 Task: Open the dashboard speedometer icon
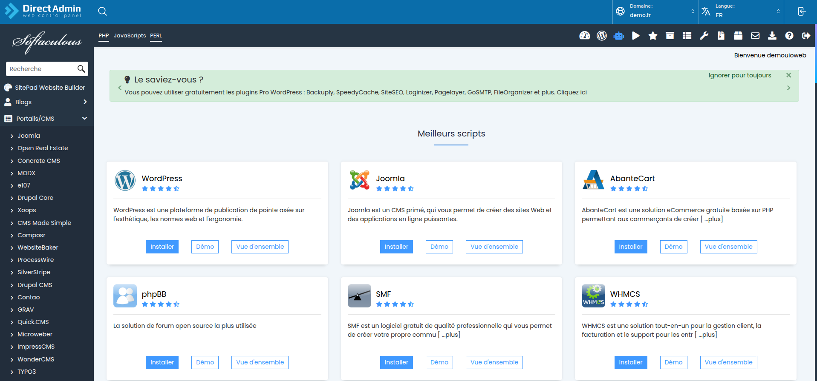585,36
